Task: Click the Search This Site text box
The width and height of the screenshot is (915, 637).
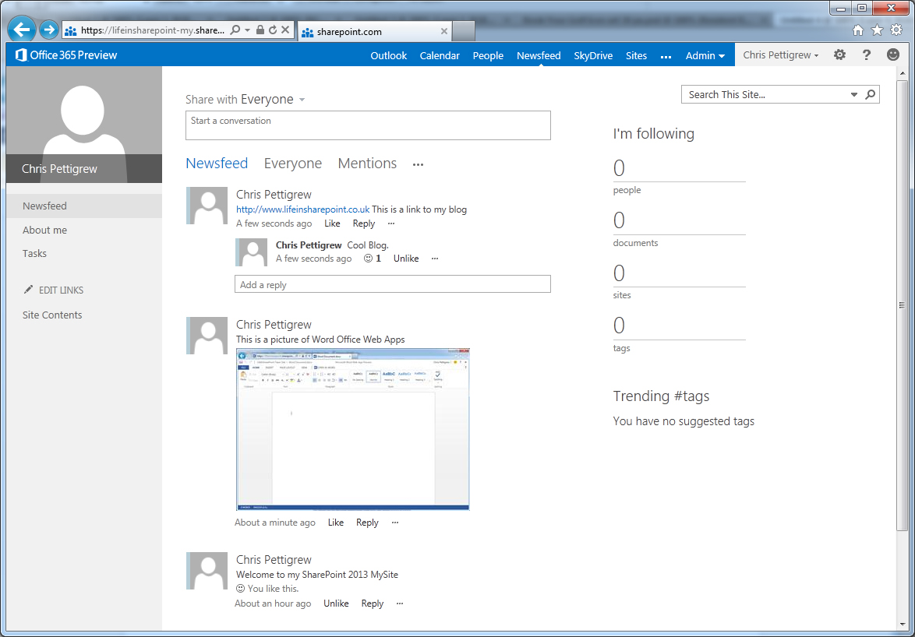Action: (765, 94)
